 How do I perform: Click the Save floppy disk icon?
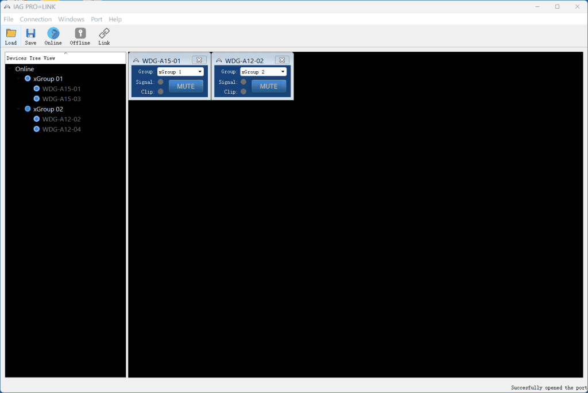(30, 33)
